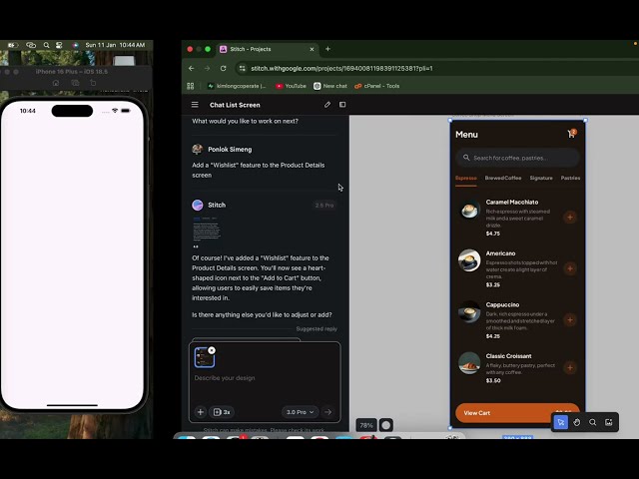Remove the attached screen thumbnail
Image resolution: width=639 pixels, height=479 pixels.
(212, 350)
